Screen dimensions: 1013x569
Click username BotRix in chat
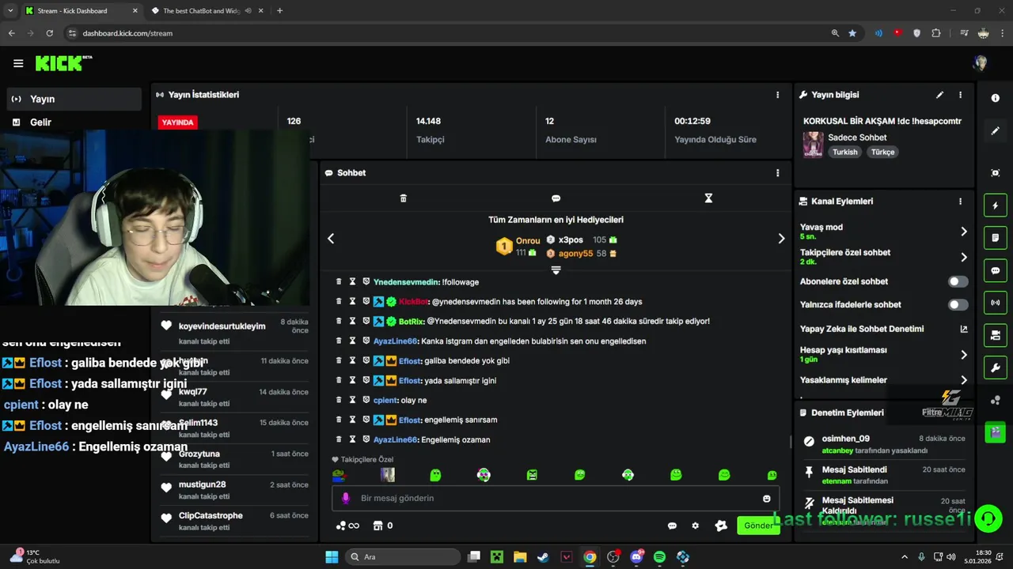pyautogui.click(x=412, y=321)
